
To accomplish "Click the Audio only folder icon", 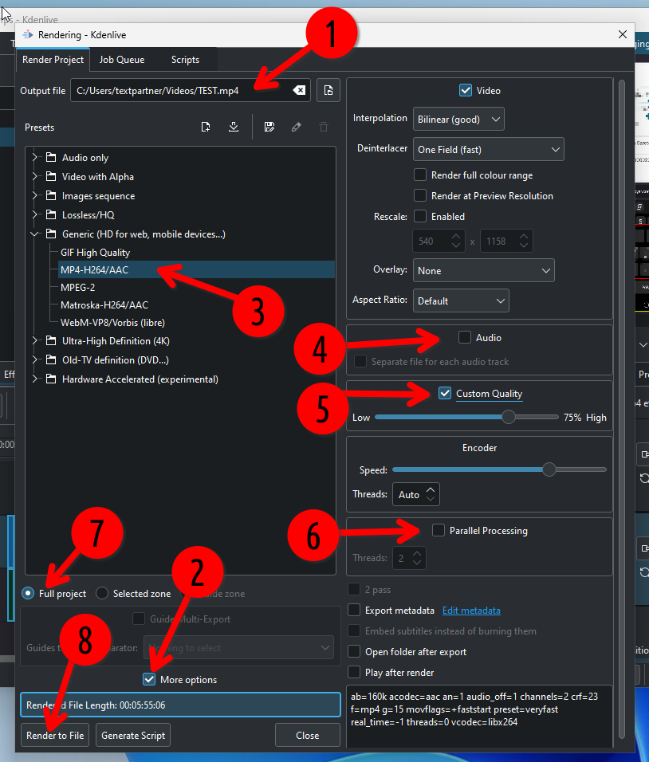I will (x=51, y=157).
